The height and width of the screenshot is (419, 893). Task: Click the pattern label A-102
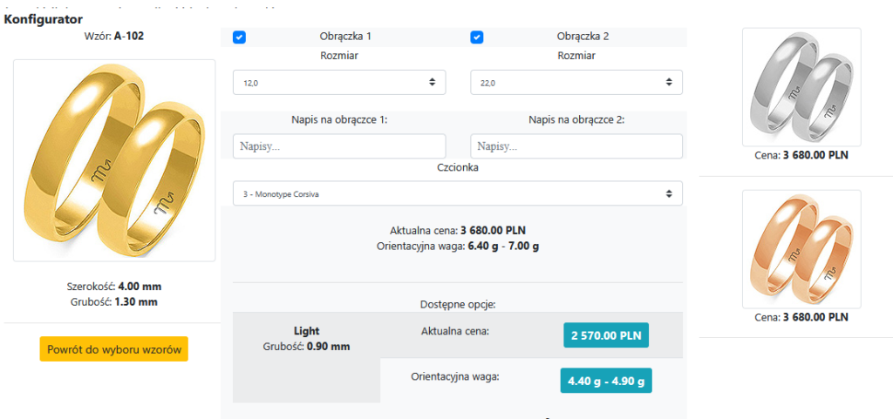point(129,37)
